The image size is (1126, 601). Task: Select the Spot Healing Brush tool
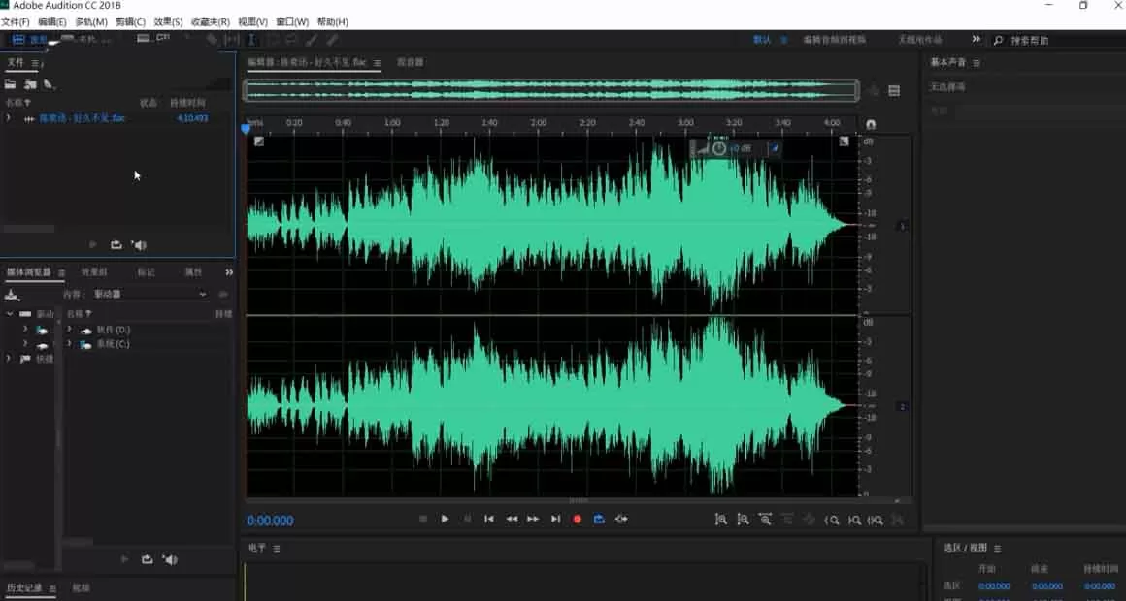click(333, 40)
